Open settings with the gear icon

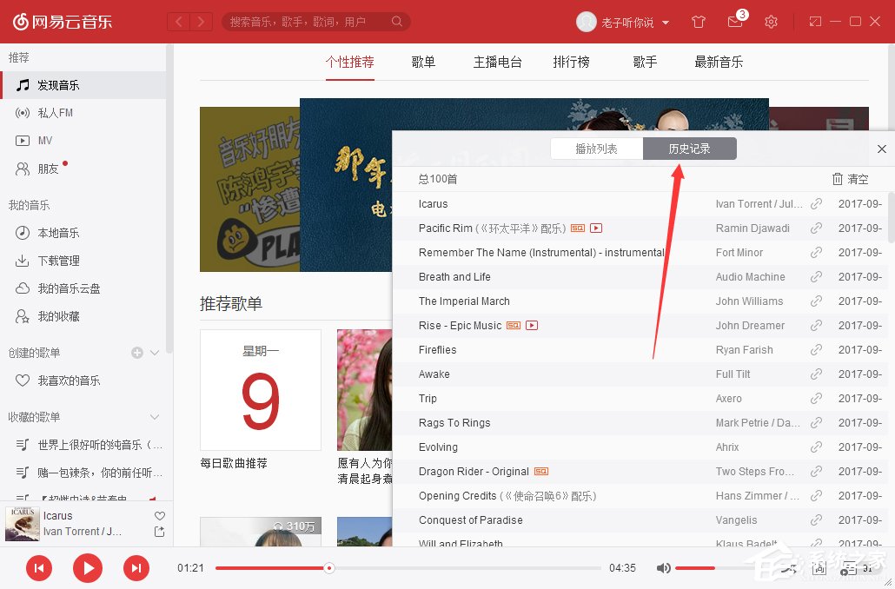click(771, 22)
